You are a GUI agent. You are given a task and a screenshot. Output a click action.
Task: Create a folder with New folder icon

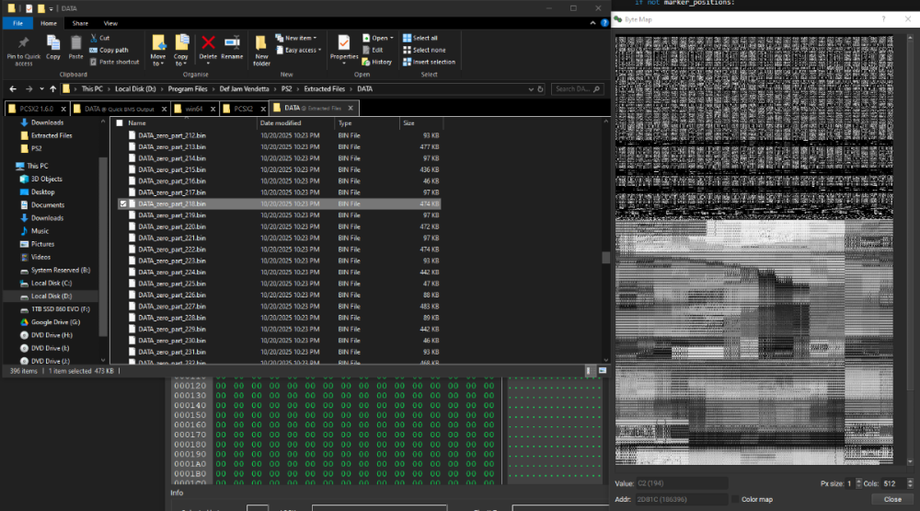261,50
